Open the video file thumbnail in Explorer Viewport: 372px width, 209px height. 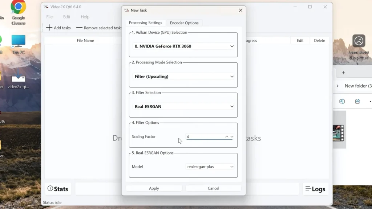pyautogui.click(x=338, y=133)
